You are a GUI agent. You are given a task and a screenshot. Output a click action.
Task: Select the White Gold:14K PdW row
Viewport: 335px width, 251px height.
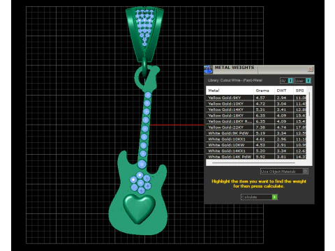coord(256,157)
